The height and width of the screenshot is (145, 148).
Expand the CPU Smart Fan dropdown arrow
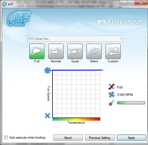pyautogui.click(x=121, y=39)
